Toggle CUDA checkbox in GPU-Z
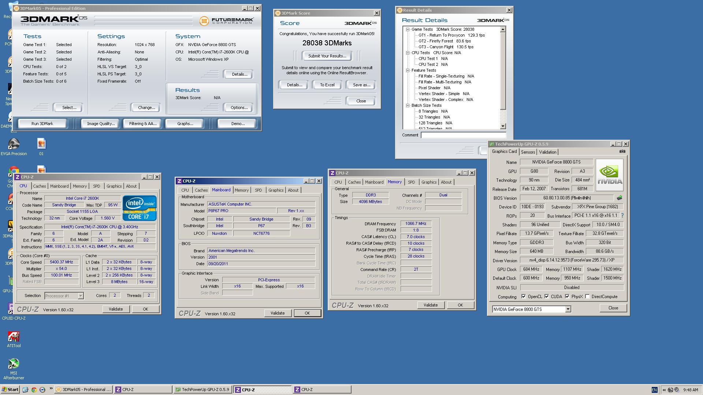Image resolution: width=703 pixels, height=395 pixels. (547, 297)
